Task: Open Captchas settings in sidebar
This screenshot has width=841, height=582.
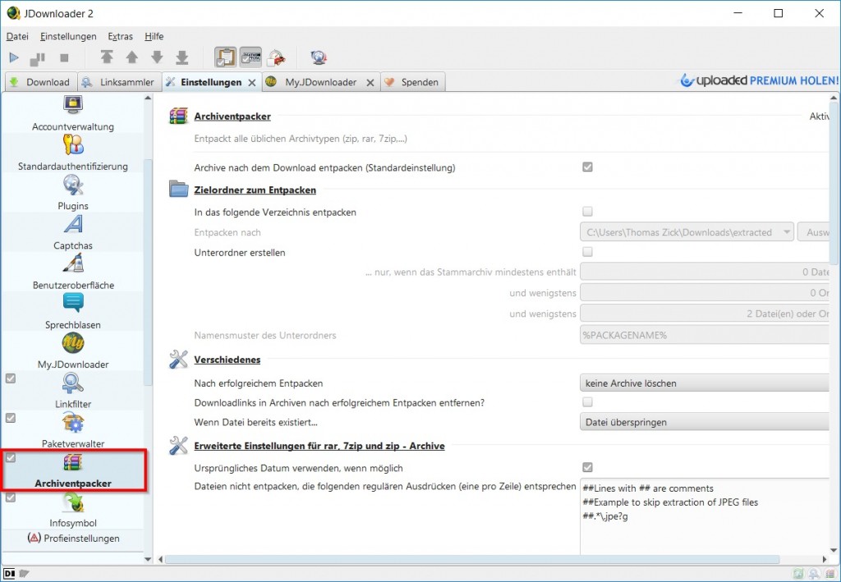Action: click(73, 231)
